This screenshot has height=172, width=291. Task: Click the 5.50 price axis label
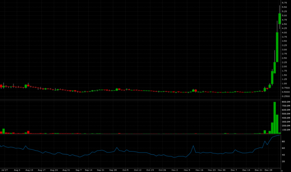point(285,7)
